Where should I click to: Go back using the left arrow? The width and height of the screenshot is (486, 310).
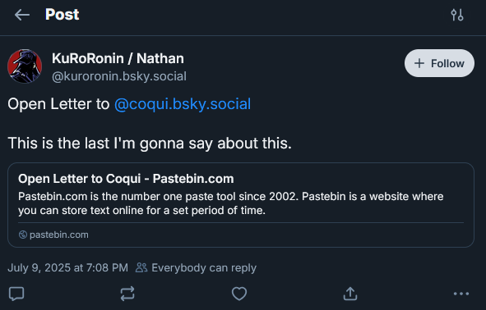coord(22,15)
